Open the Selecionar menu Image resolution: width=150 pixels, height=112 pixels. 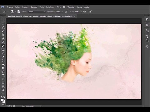pos(50,7)
